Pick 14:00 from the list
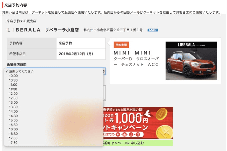 pyautogui.click(x=54, y=111)
